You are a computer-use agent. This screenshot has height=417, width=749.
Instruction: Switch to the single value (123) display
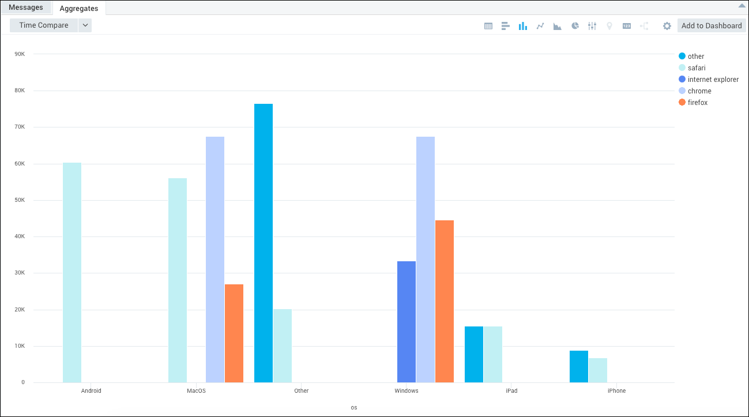point(627,25)
